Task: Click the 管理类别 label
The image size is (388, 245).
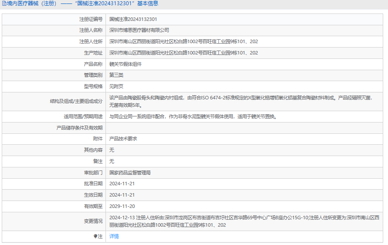Action: [x=93, y=75]
